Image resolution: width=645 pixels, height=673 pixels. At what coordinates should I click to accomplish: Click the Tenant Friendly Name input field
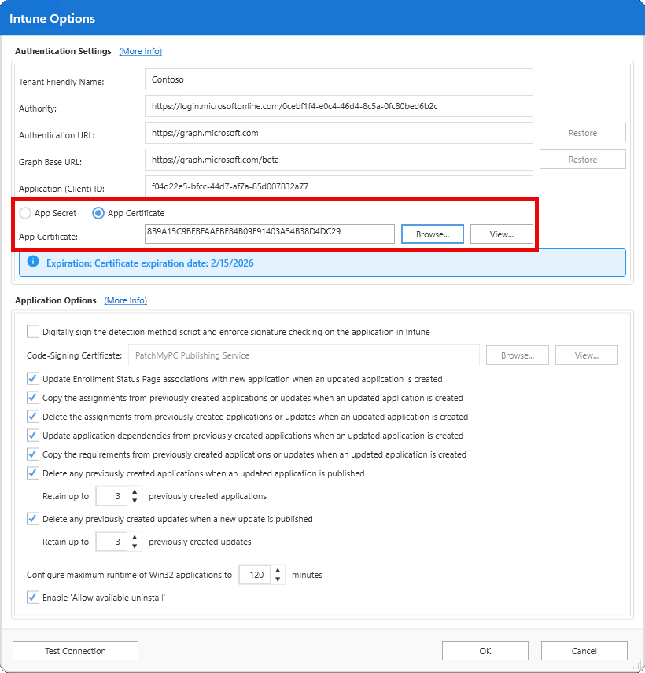[338, 79]
